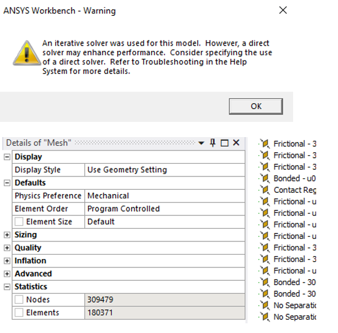Click the first No Separation contact icon
This screenshot has width=338, height=333.
coord(265,305)
